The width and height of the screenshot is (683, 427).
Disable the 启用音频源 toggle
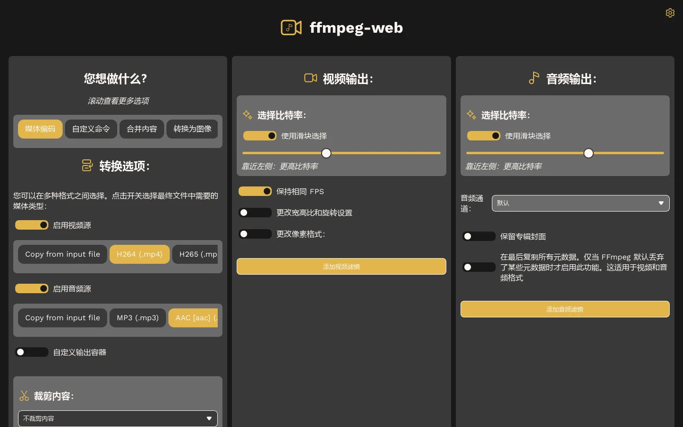[x=32, y=288]
